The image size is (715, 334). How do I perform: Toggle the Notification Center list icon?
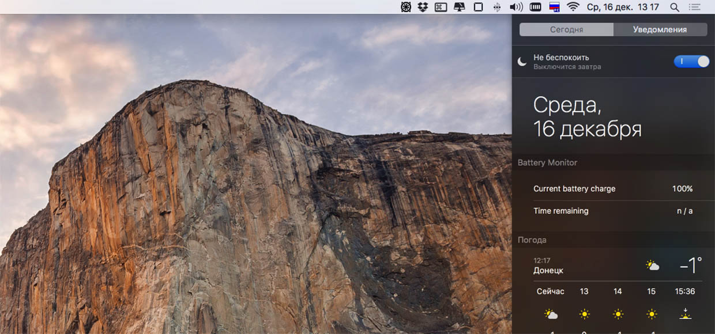coord(695,7)
